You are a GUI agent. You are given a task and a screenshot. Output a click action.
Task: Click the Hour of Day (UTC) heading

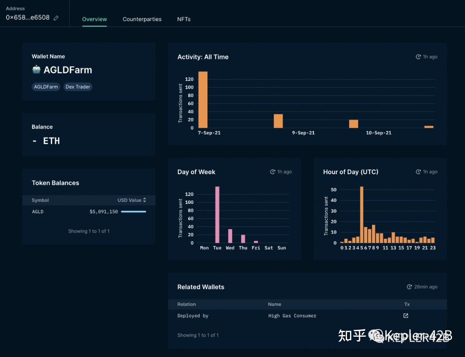[350, 172]
